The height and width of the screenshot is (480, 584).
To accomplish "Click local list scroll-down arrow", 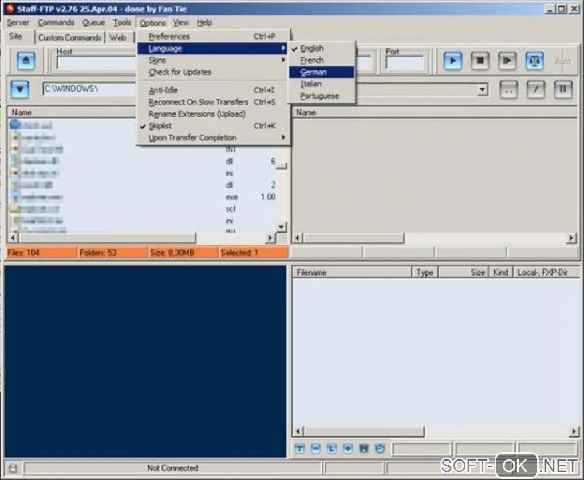I will 282,227.
